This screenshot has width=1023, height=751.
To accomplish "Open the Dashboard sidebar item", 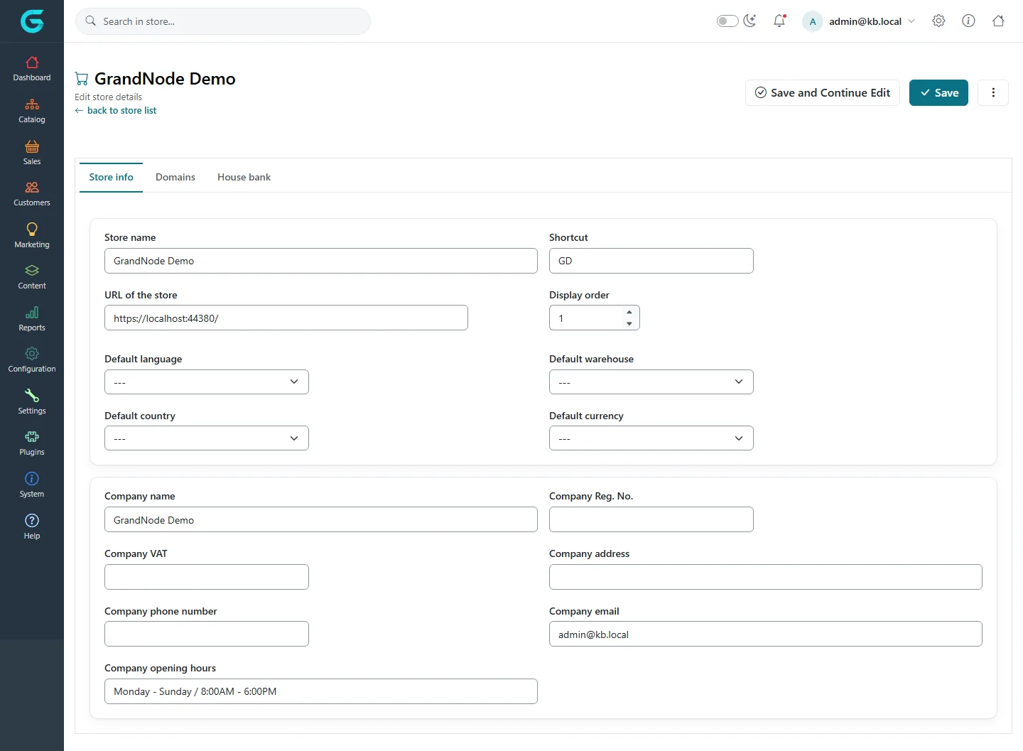I will pyautogui.click(x=32, y=69).
